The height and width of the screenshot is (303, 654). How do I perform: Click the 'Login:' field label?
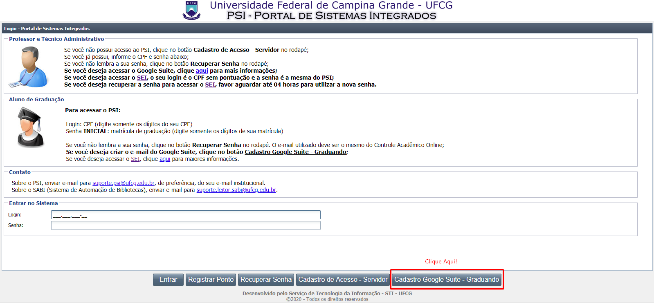pyautogui.click(x=15, y=215)
